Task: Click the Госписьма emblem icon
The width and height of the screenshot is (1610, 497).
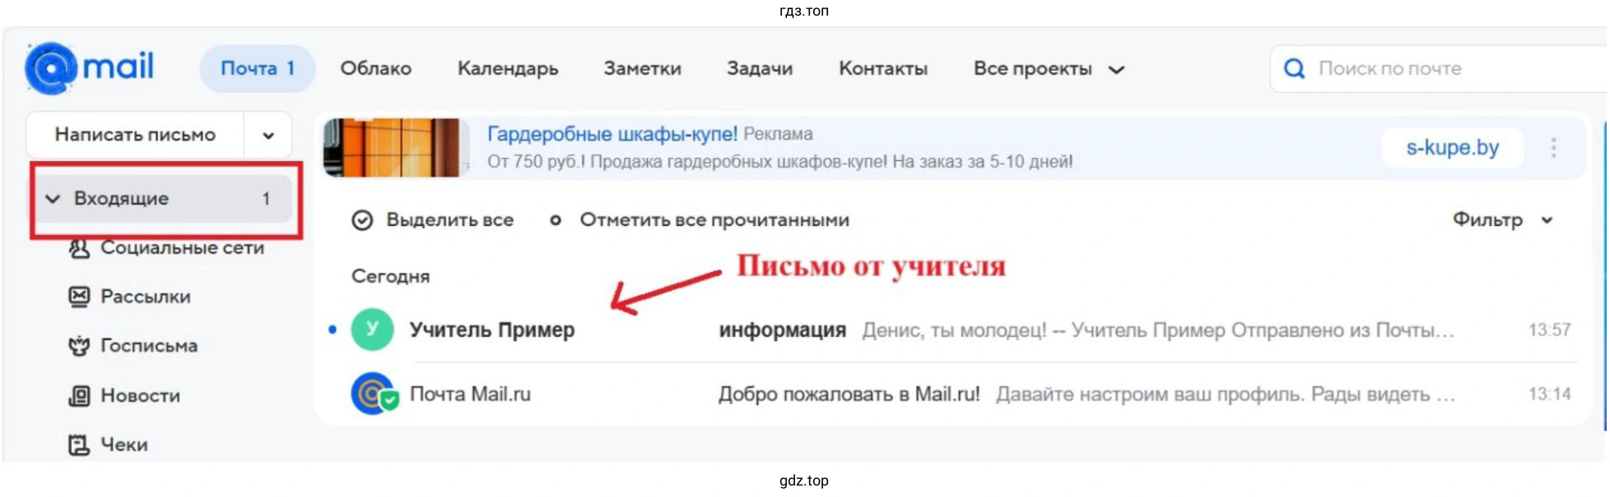Action: 79,346
